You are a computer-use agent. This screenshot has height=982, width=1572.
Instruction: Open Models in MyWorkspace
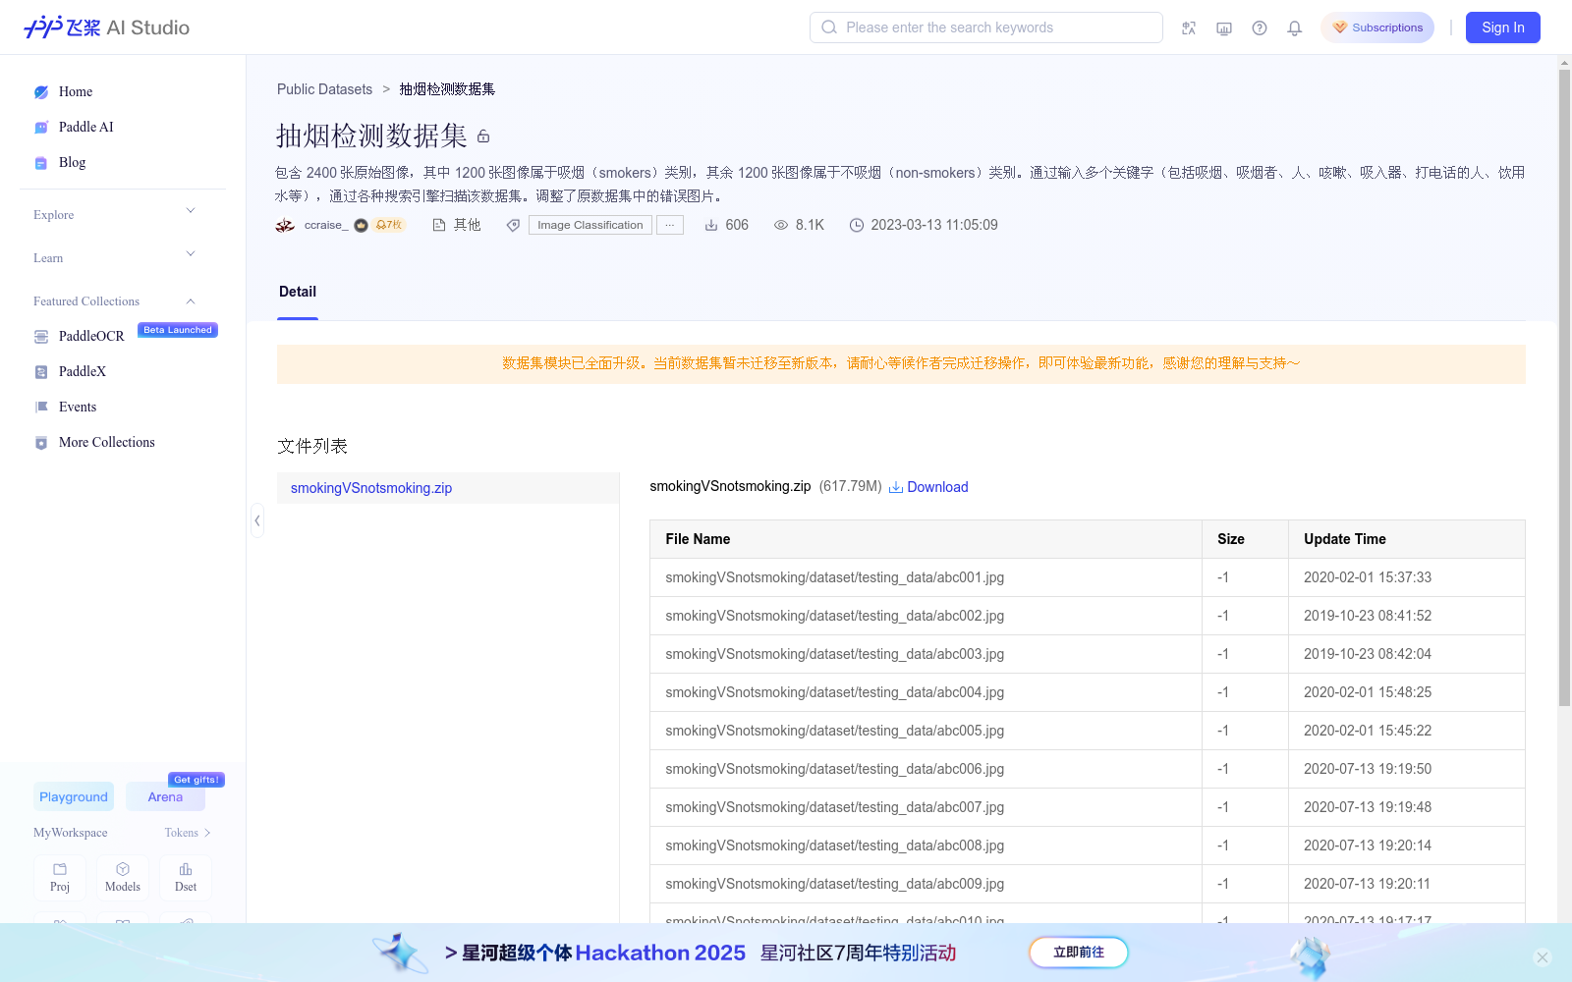(x=123, y=878)
